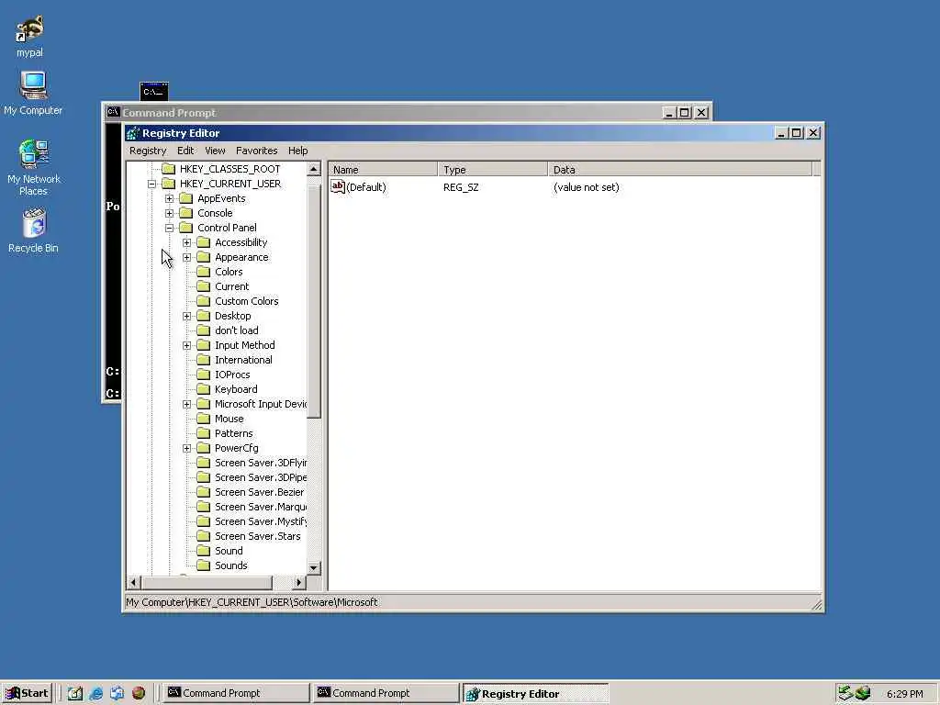Open the Edit menu
Viewport: 940px width, 705px height.
coord(185,151)
